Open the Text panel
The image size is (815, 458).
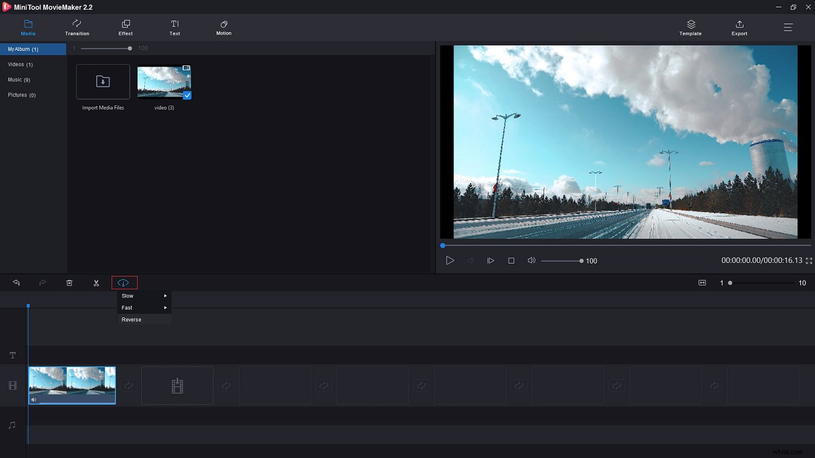[x=175, y=27]
